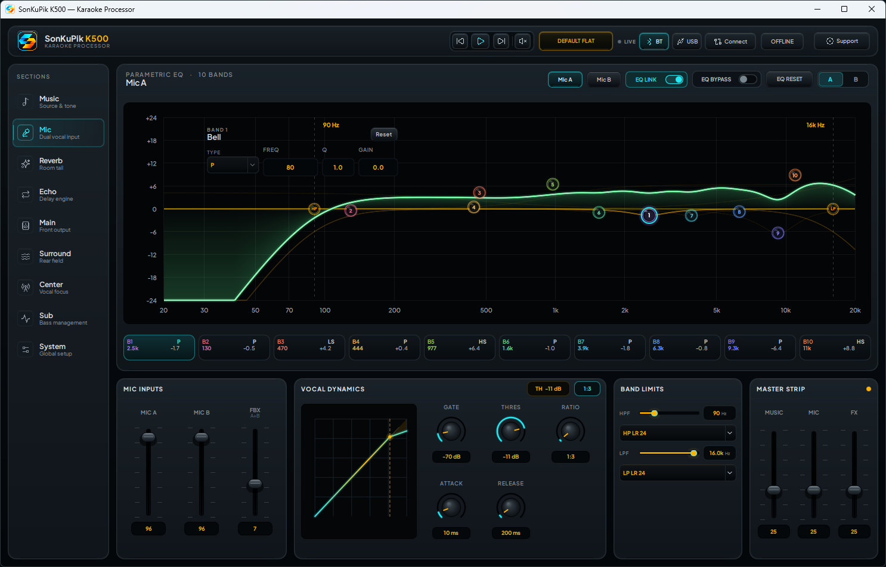Image resolution: width=886 pixels, height=567 pixels.
Task: Enable the EQ Bypass switch
Action: tap(748, 79)
